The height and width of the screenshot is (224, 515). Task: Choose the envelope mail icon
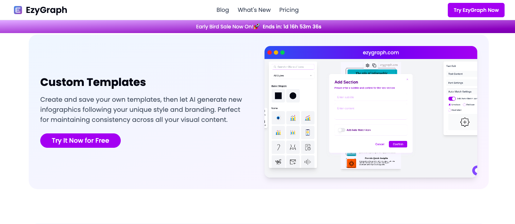(293, 162)
